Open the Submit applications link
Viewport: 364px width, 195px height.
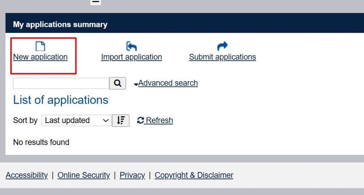223,57
